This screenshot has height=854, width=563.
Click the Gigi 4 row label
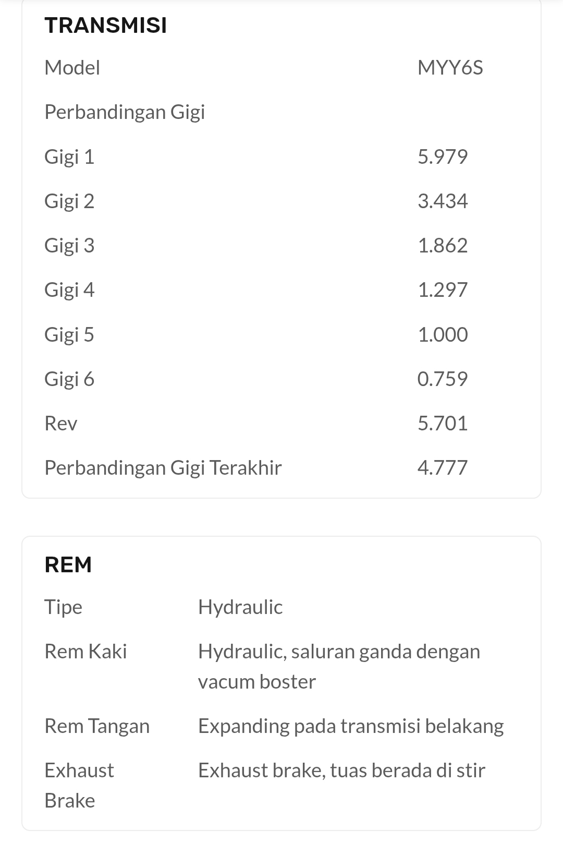point(69,290)
